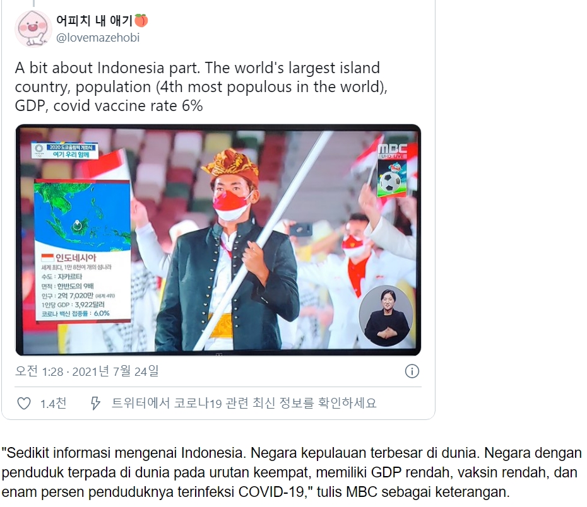Click the 인도네시아 country label with flag
This screenshot has width=587, height=507.
pos(69,258)
